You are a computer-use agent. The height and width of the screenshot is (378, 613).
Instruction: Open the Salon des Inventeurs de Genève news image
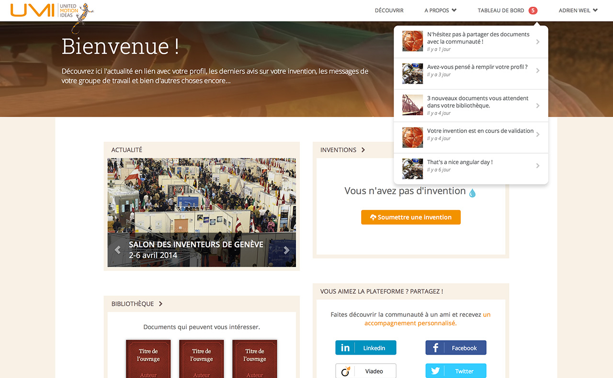pos(202,212)
